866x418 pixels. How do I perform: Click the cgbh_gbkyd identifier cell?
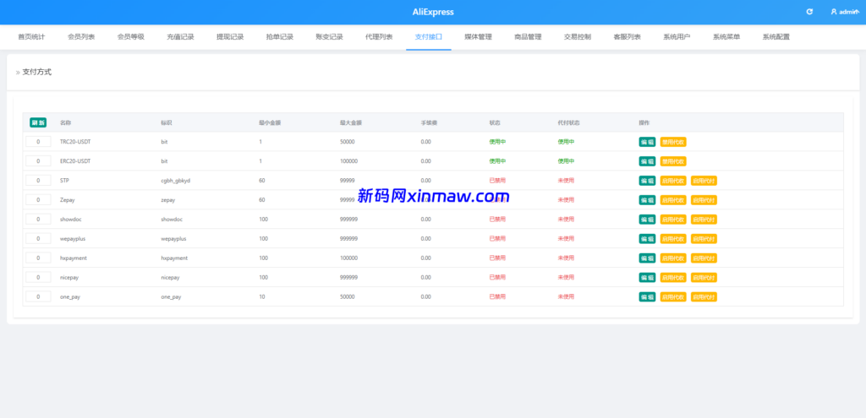[x=176, y=181]
